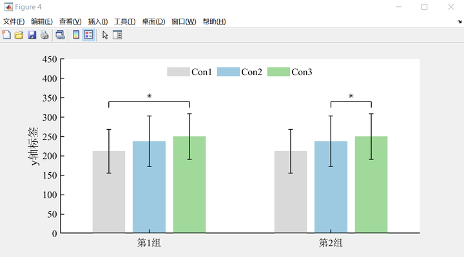Save the figure with the floppy disk icon
Image resolution: width=464 pixels, height=257 pixels.
pos(32,35)
